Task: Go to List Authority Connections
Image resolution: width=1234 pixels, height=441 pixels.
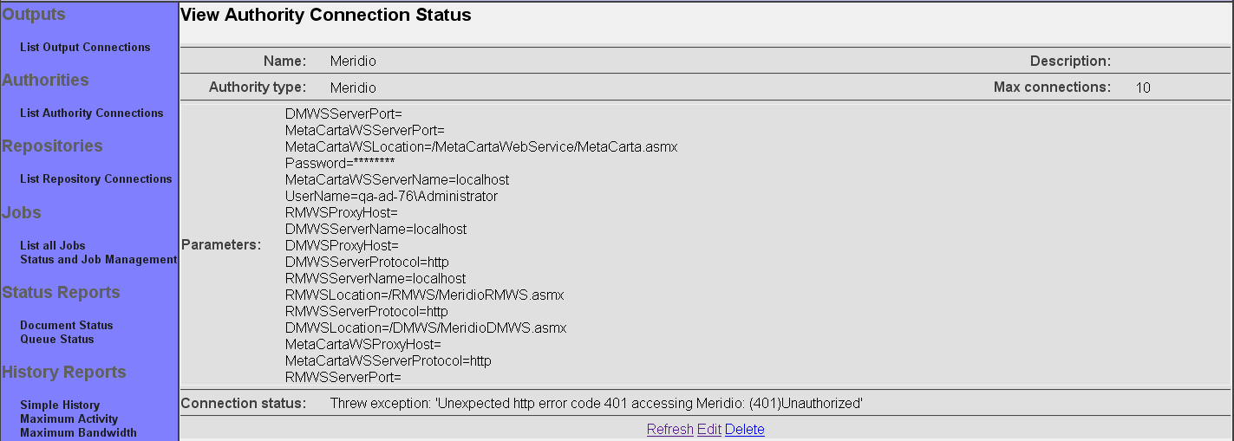Action: pos(91,113)
